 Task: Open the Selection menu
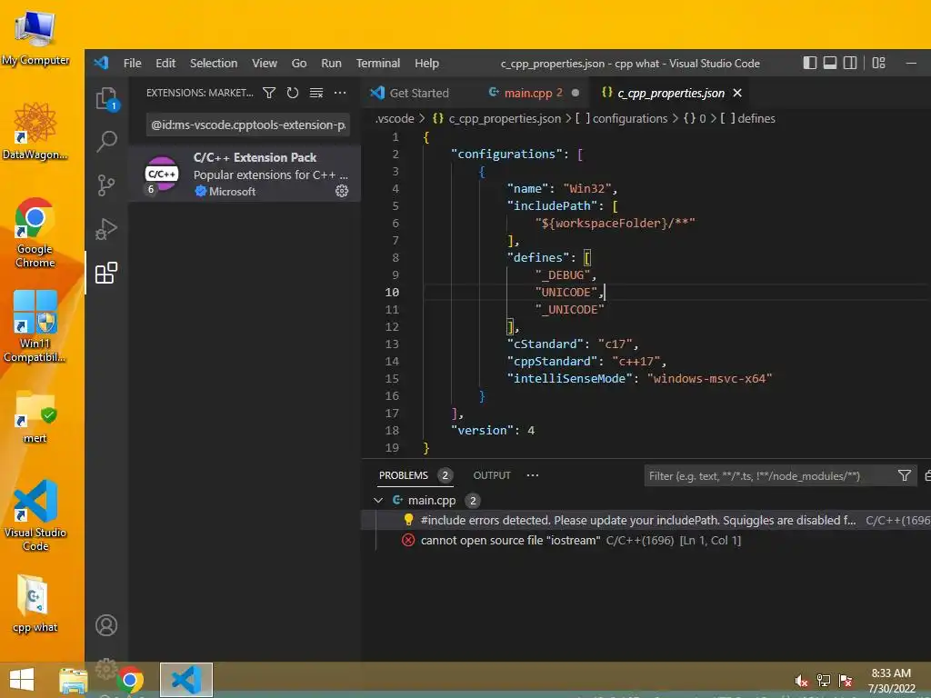point(214,63)
